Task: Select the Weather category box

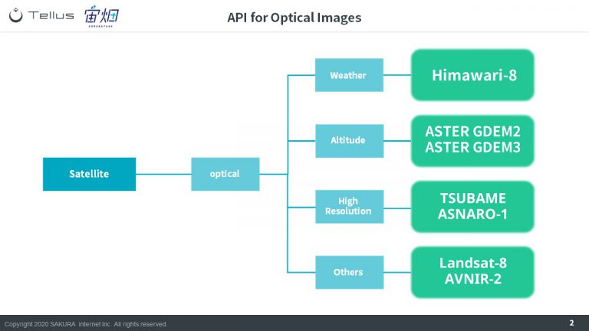Action: [x=350, y=75]
